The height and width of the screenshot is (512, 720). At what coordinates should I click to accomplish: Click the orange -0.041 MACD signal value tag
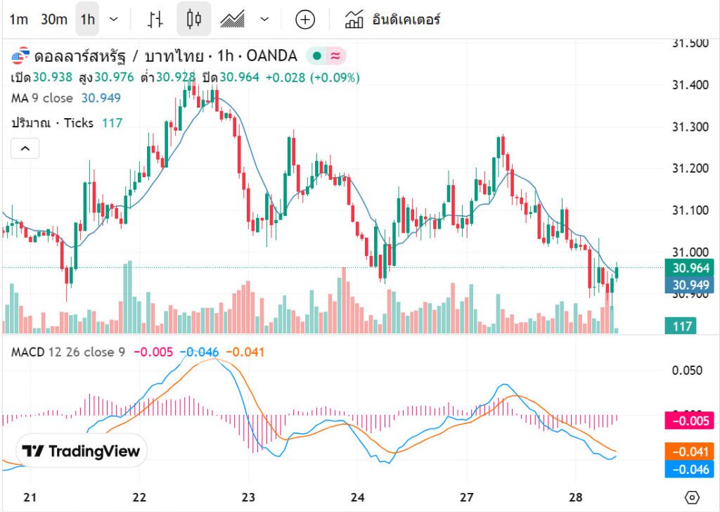point(688,452)
